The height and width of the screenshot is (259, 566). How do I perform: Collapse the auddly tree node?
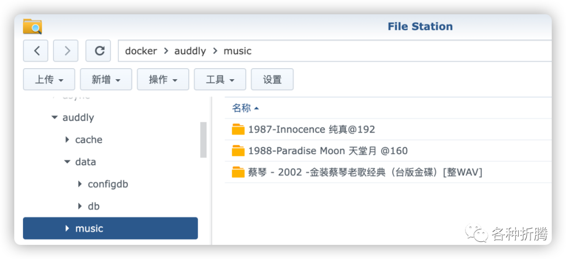[55, 117]
